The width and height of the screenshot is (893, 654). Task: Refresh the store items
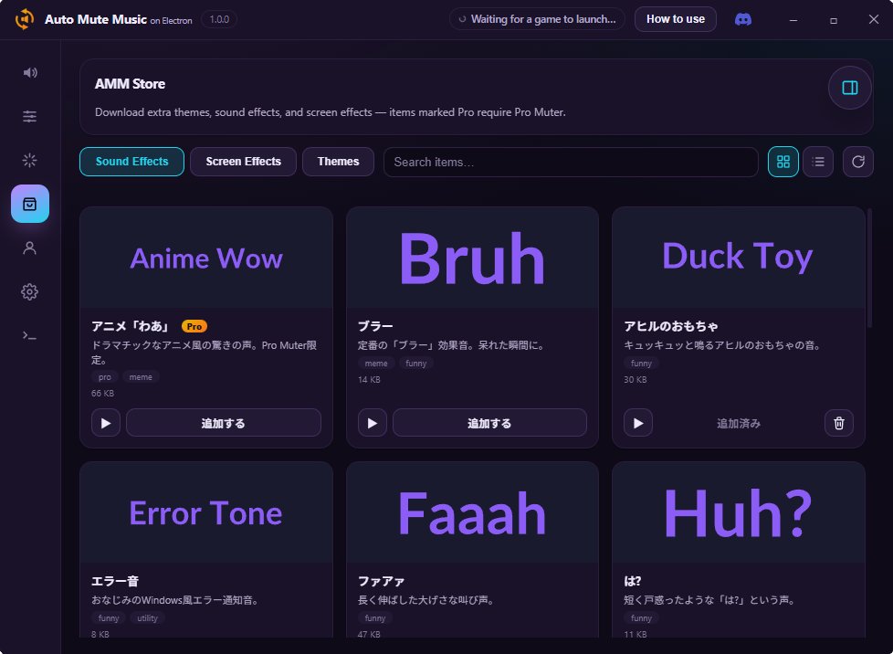[x=857, y=162]
